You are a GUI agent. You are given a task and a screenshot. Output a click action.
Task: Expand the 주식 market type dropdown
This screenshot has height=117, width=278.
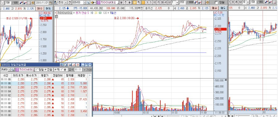(x=66, y=3)
